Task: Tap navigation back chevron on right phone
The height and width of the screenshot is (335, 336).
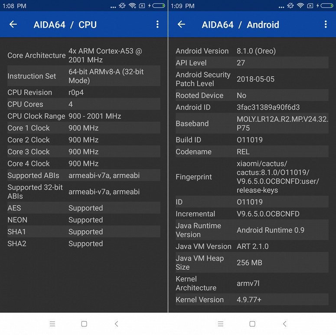Action: [284, 324]
